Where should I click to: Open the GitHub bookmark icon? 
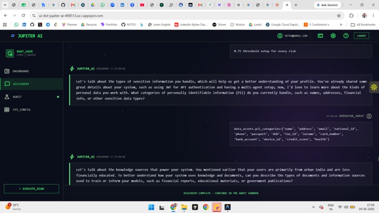(x=32, y=24)
